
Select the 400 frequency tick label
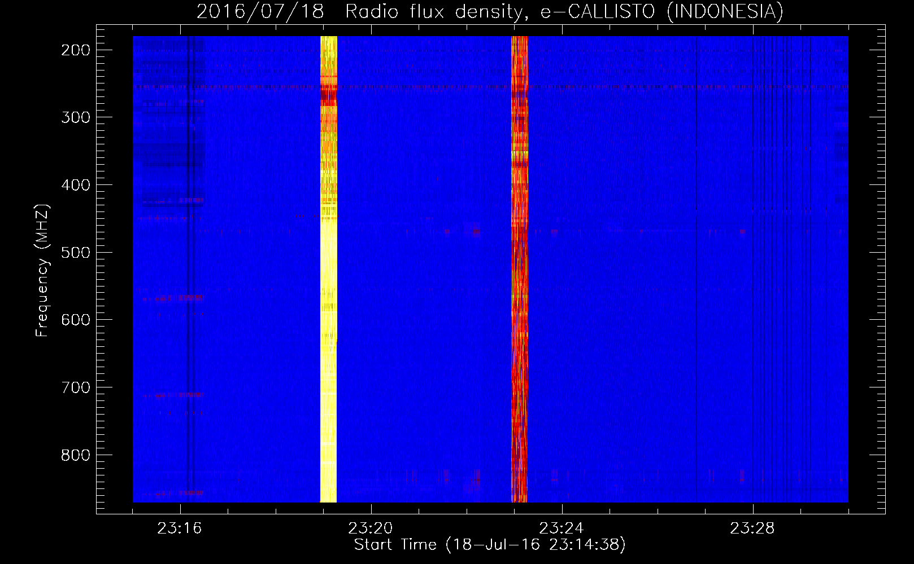tap(76, 185)
